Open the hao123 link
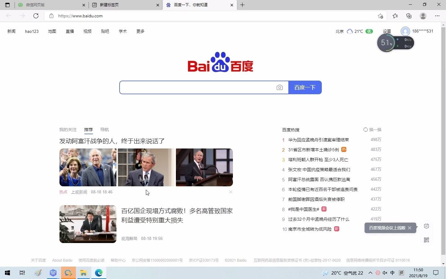The height and width of the screenshot is (279, 446). pyautogui.click(x=32, y=31)
